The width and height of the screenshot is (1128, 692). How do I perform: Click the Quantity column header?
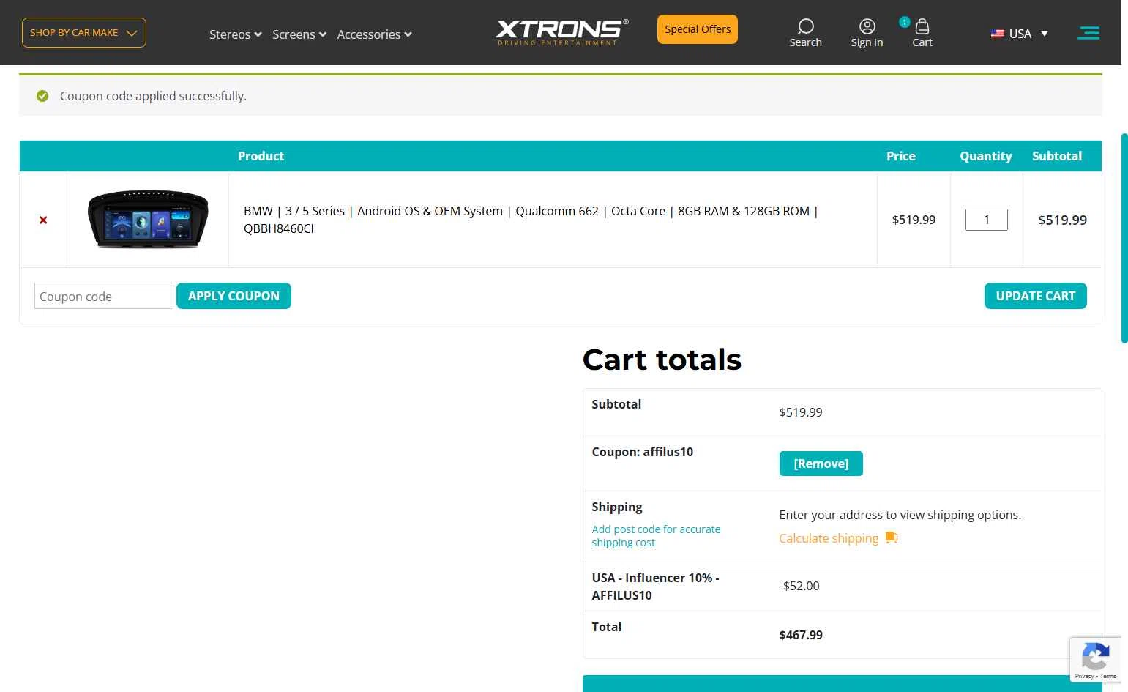pos(986,156)
